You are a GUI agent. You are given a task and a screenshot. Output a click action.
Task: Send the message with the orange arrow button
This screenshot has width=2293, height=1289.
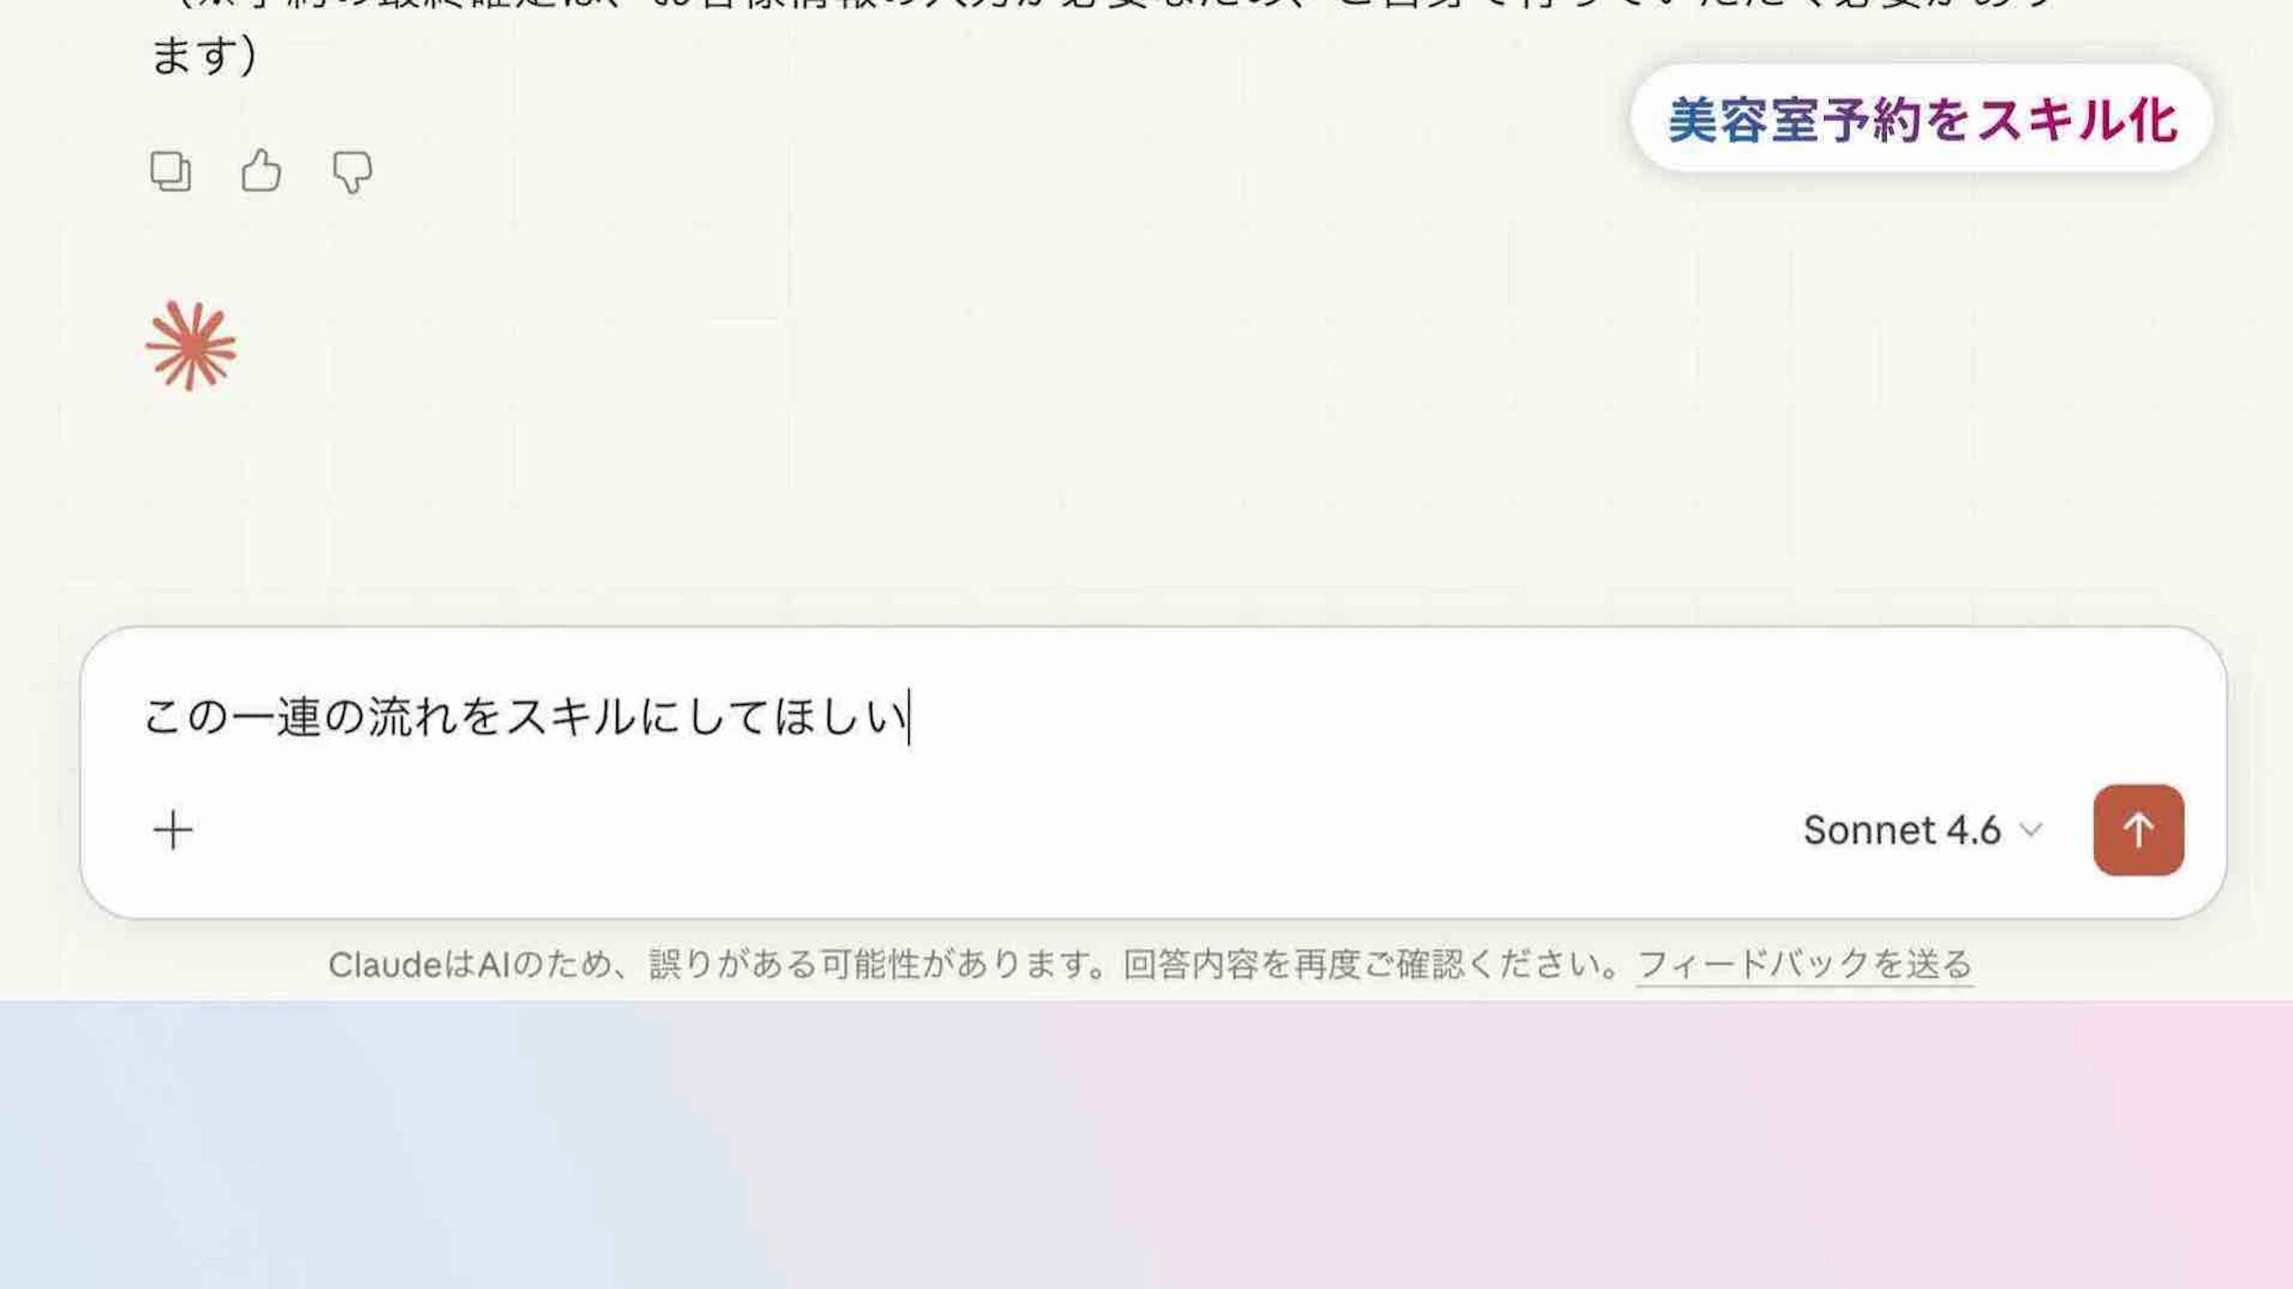2138,830
